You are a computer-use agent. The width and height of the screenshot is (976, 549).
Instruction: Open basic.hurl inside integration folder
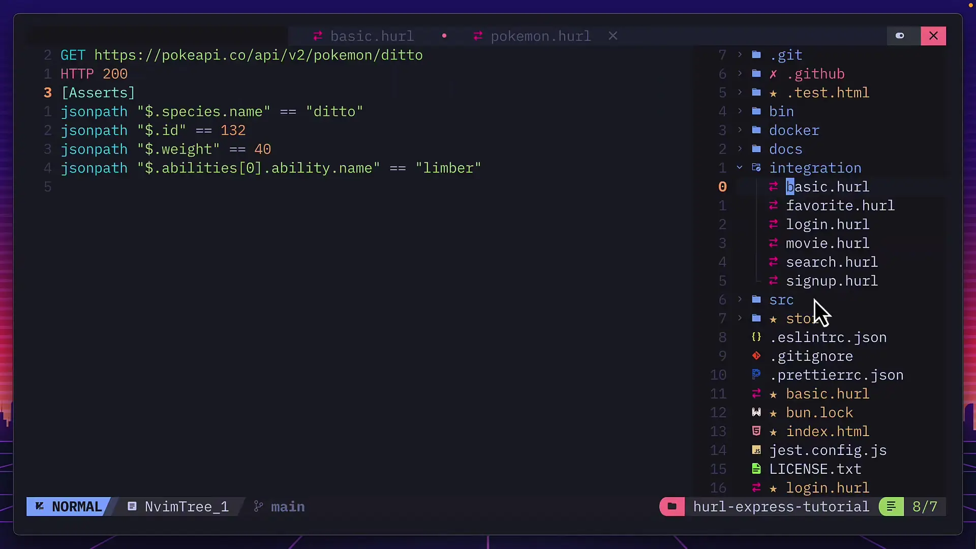[x=828, y=187]
